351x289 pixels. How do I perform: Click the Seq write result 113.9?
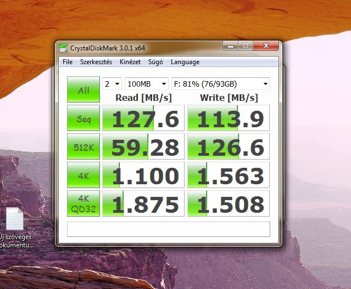point(229,118)
